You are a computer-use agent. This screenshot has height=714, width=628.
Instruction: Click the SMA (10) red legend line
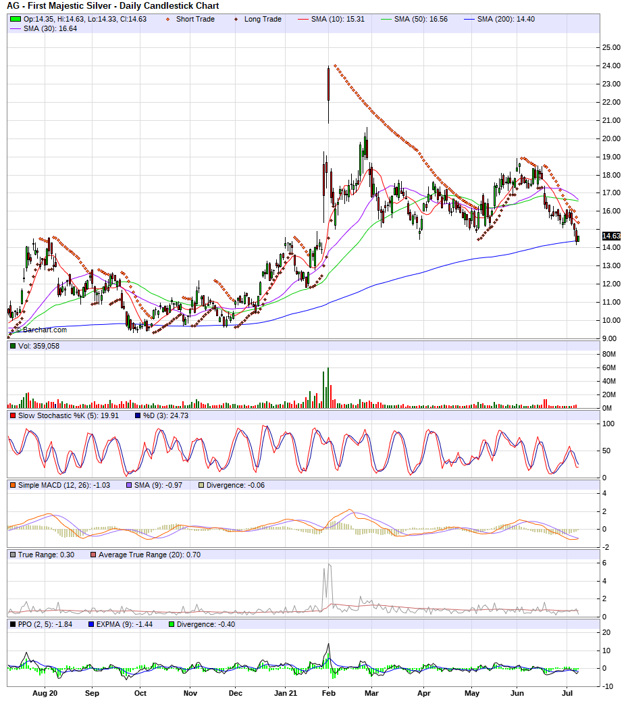(303, 19)
